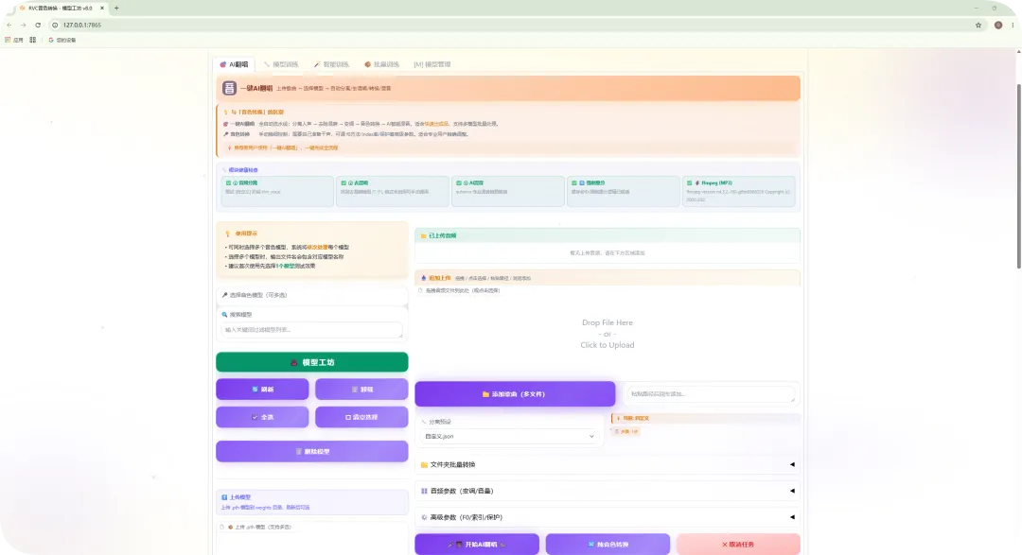
Task: Click the page vertical scrollbar thumb
Action: [1018, 176]
